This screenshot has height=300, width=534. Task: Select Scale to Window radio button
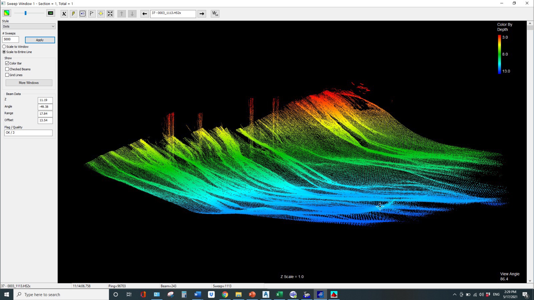4,47
